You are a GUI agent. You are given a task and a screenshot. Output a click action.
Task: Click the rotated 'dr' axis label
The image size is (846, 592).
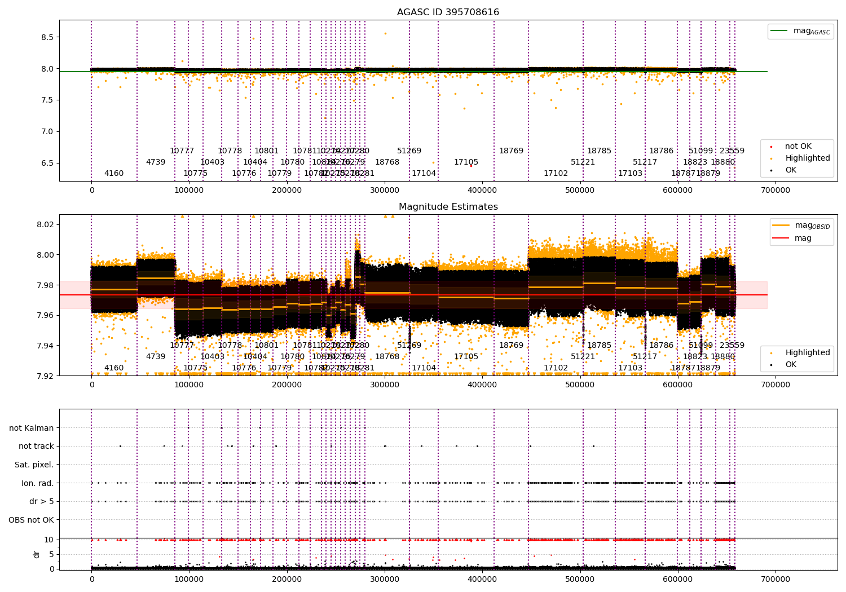point(37,554)
